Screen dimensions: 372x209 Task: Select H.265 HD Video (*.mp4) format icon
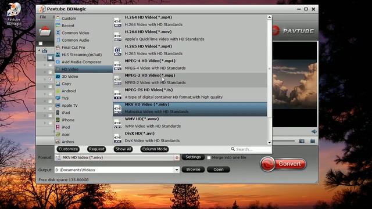coord(117,51)
